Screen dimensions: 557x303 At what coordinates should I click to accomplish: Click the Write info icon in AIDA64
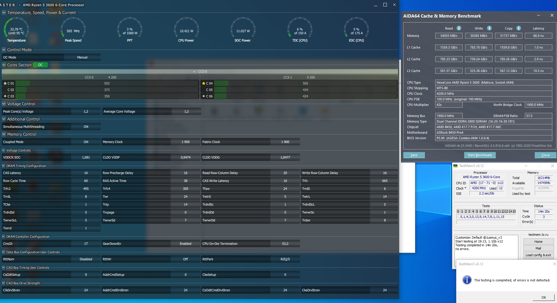[x=489, y=28]
